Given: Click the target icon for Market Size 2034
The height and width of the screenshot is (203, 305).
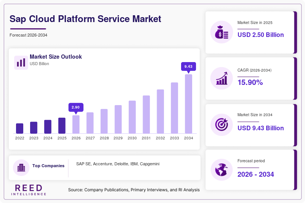Looking at the screenshot, I should 222,125.
